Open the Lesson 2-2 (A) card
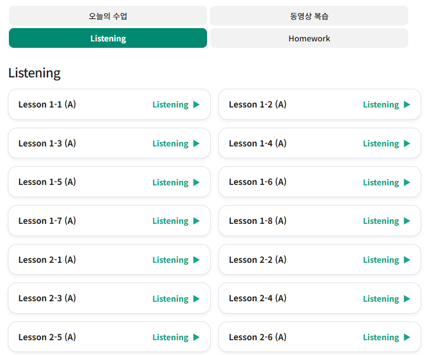Image resolution: width=429 pixels, height=355 pixels. tap(320, 259)
